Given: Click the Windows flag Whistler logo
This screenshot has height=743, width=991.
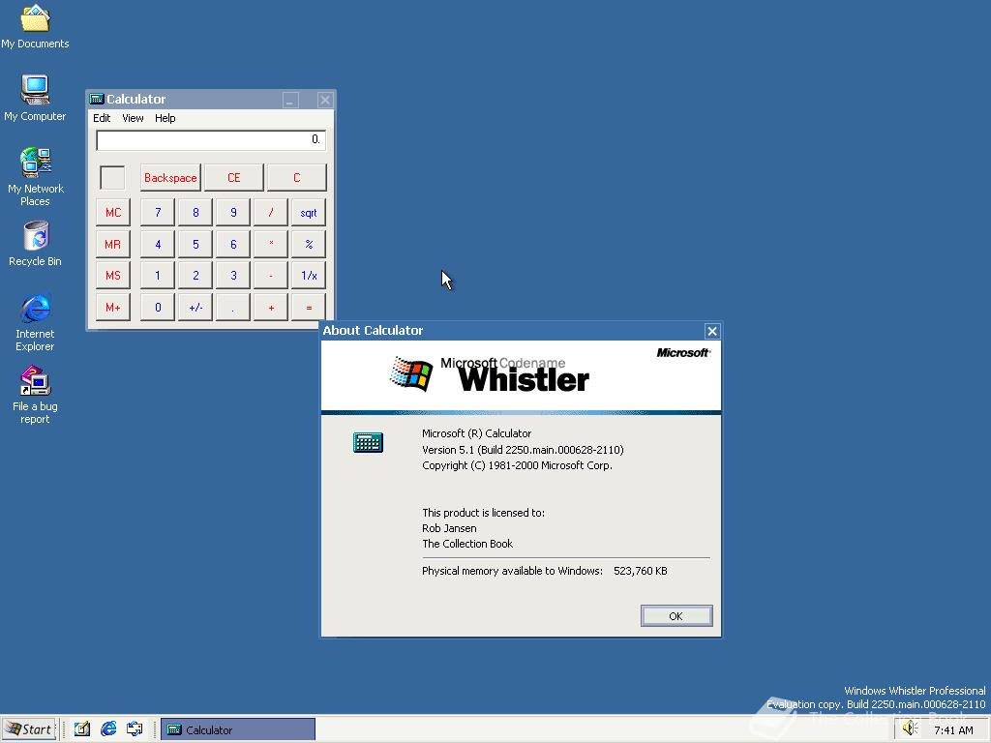Looking at the screenshot, I should pyautogui.click(x=410, y=374).
